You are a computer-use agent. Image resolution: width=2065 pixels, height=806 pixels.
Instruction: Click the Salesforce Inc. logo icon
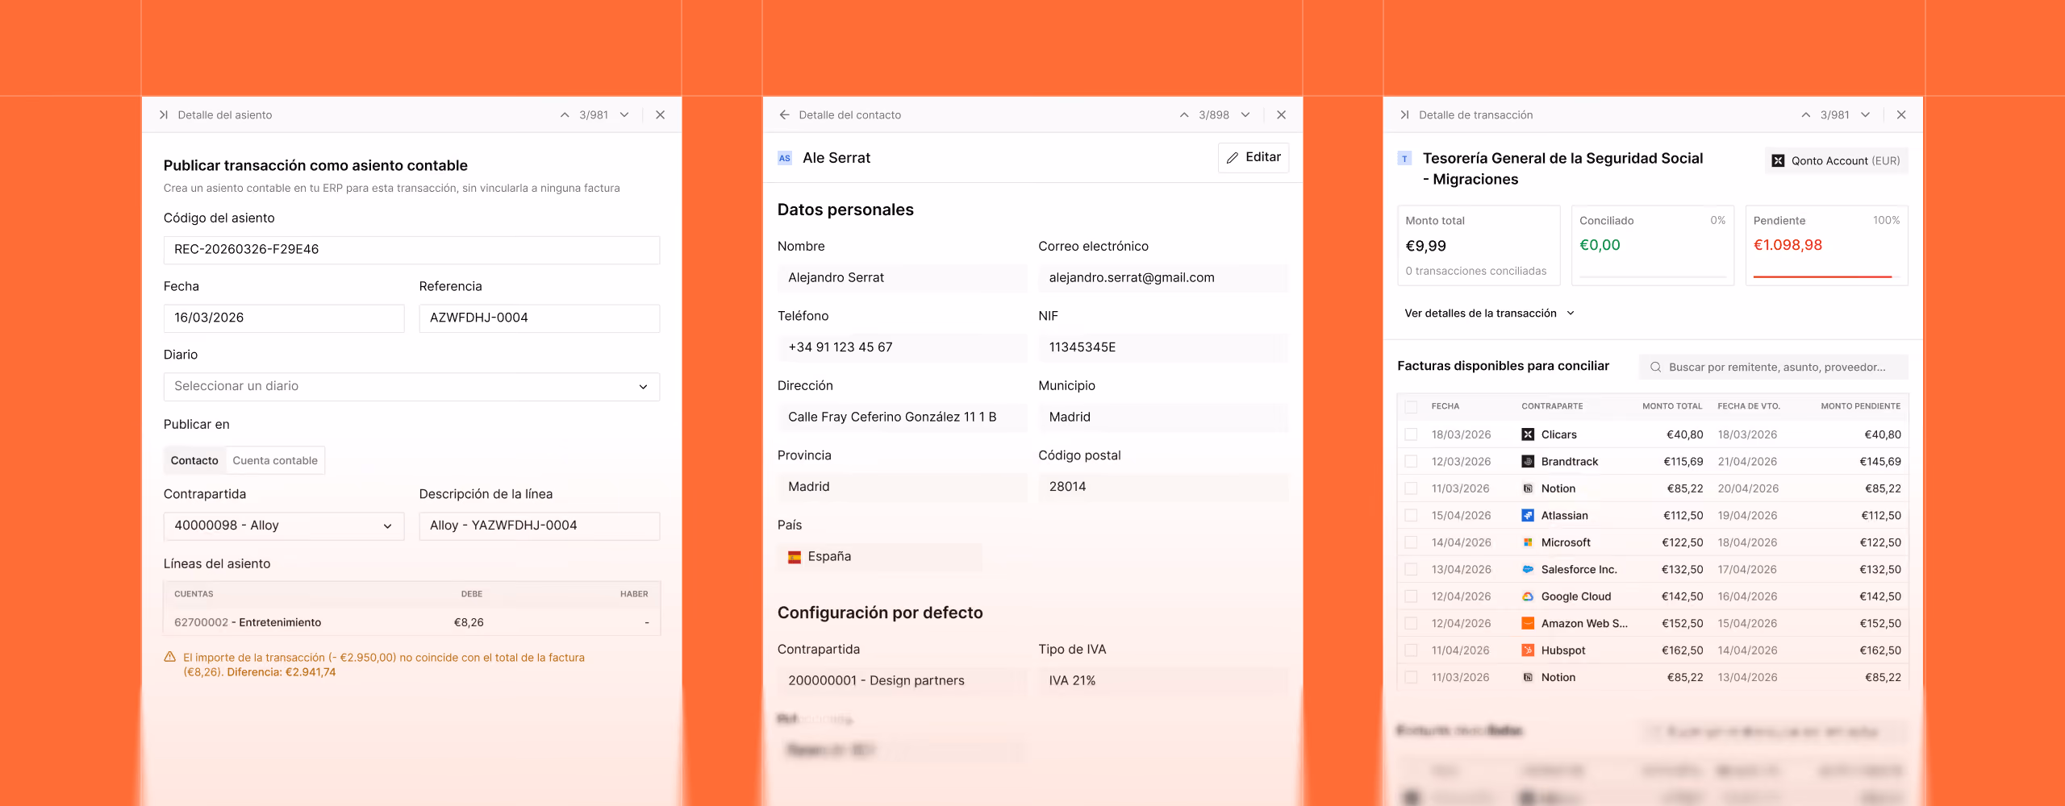[1528, 570]
